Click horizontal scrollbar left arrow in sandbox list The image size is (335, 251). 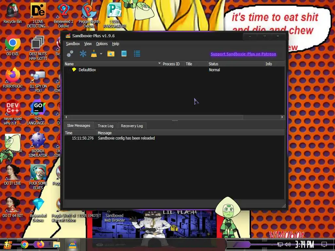[66, 117]
